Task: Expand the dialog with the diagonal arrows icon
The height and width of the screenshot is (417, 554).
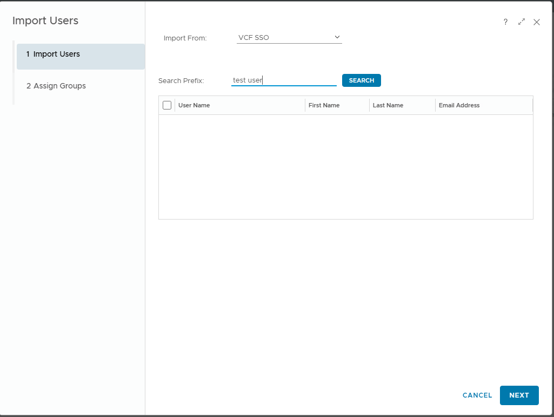Action: 521,22
